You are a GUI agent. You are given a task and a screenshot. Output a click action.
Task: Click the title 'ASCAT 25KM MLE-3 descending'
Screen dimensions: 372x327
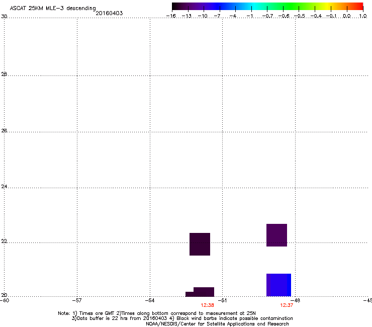click(53, 9)
